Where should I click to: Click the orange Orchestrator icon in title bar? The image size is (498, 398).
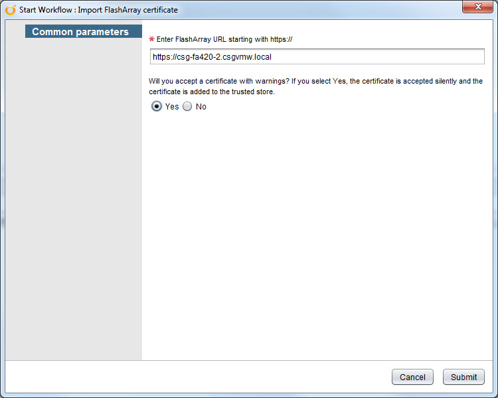tap(11, 10)
